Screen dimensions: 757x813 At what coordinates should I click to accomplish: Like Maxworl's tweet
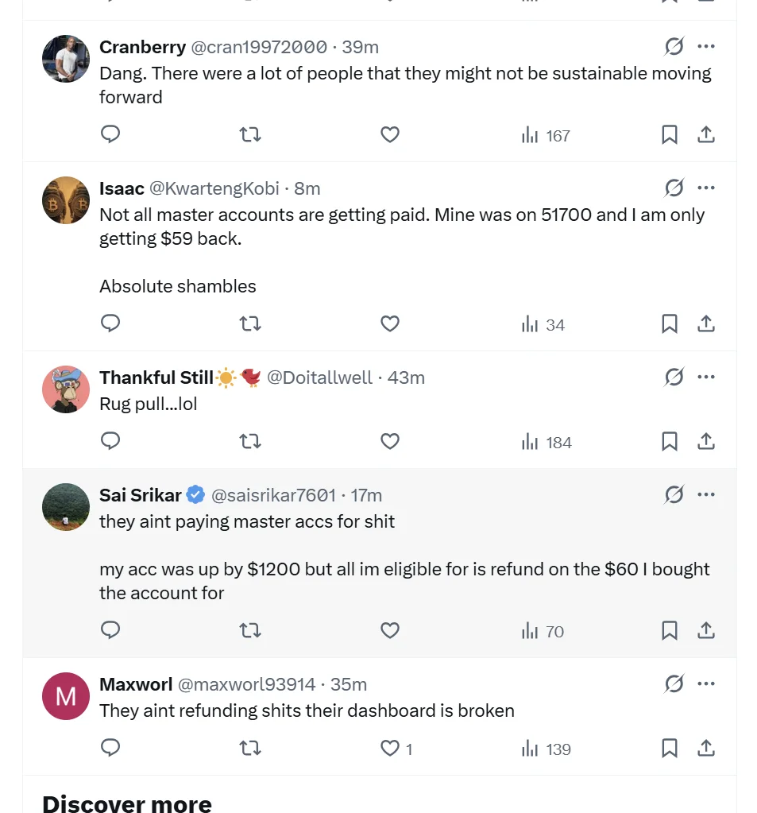coord(389,748)
